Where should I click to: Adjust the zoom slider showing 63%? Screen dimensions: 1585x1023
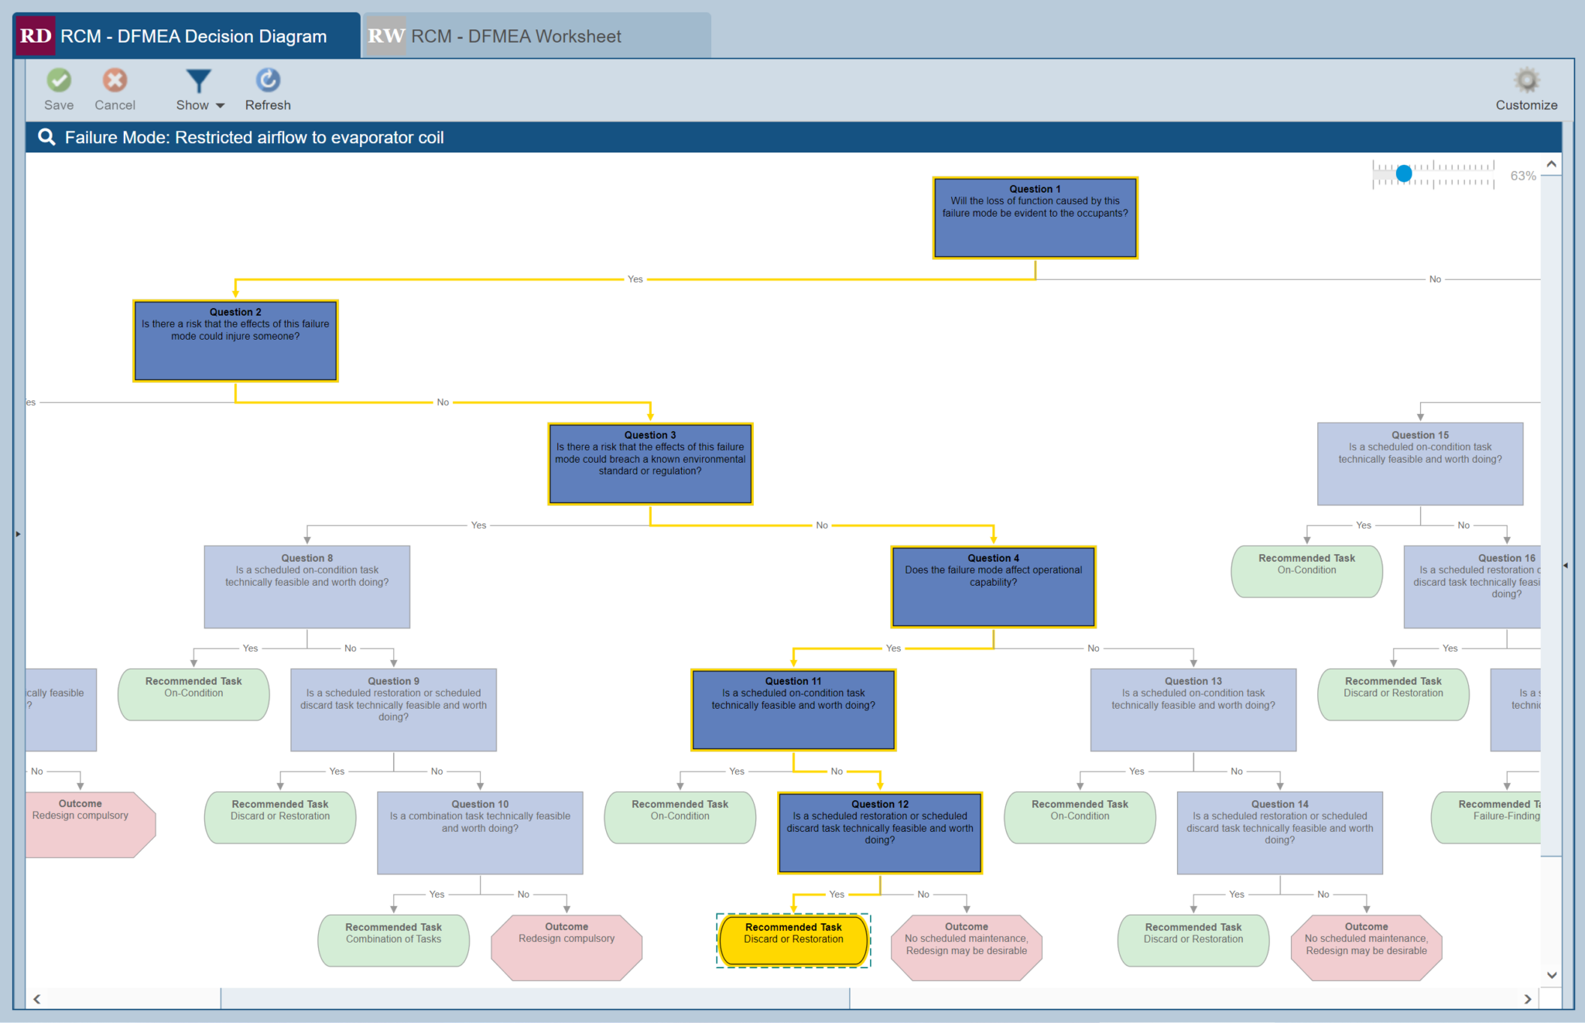point(1404,173)
